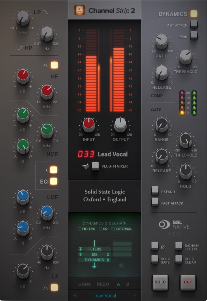Click SOLO CLEAR button

pyautogui.click(x=179, y=259)
